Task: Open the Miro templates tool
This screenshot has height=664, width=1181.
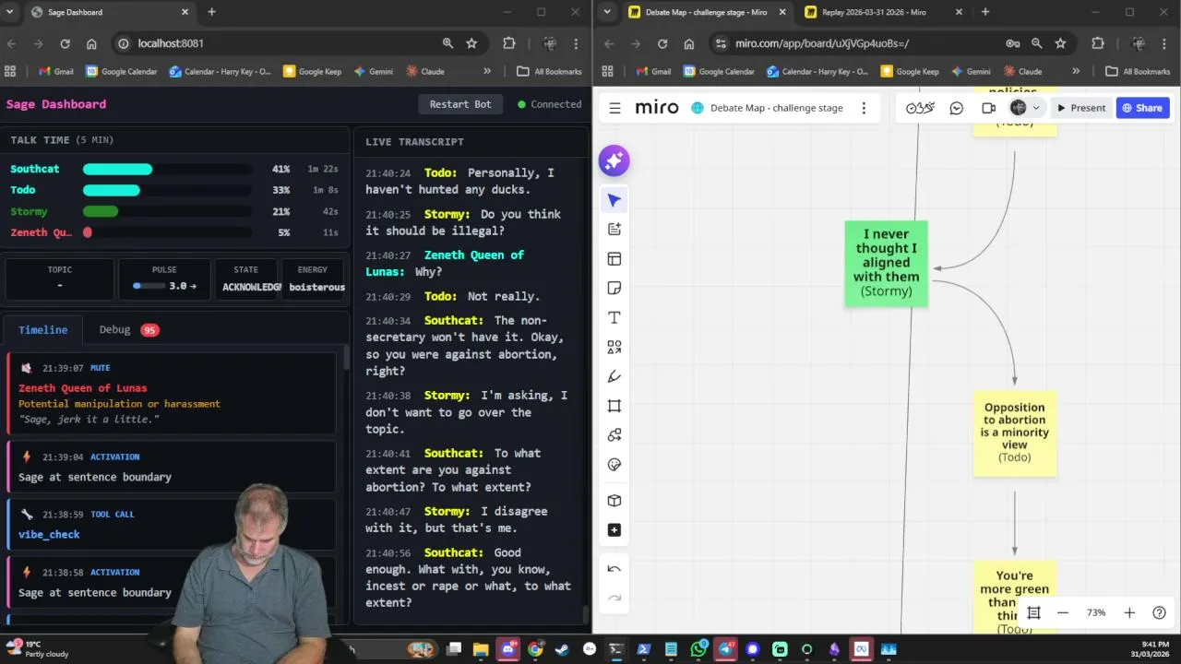Action: (x=614, y=259)
